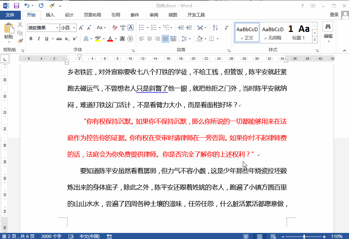Toggle subscript formatting

[x=67, y=39]
